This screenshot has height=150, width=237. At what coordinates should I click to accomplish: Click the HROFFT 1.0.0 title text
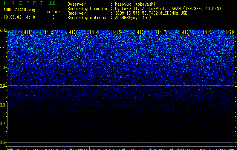[x=30, y=3]
